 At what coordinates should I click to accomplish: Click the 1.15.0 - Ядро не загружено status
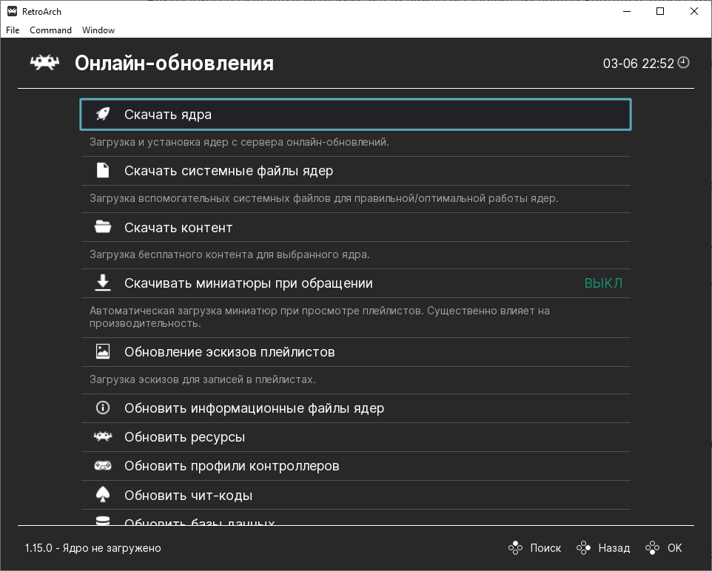coord(93,548)
